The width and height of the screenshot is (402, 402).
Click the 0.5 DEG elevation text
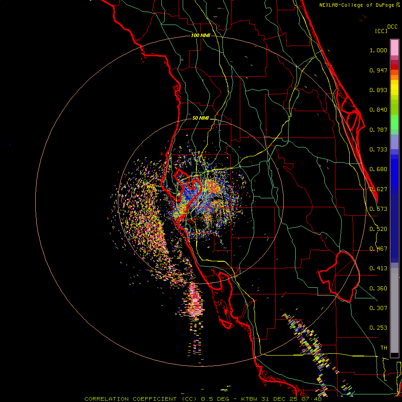pos(215,399)
